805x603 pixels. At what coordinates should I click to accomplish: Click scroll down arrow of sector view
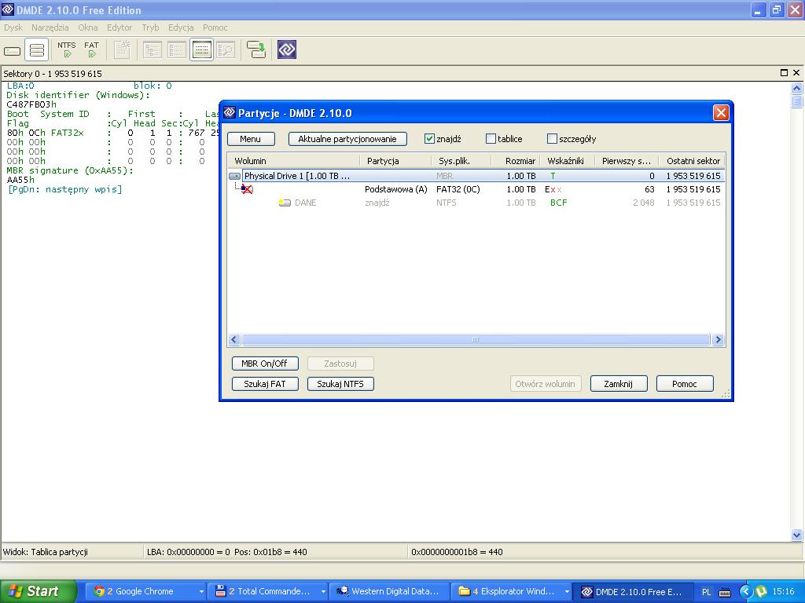pos(797,535)
